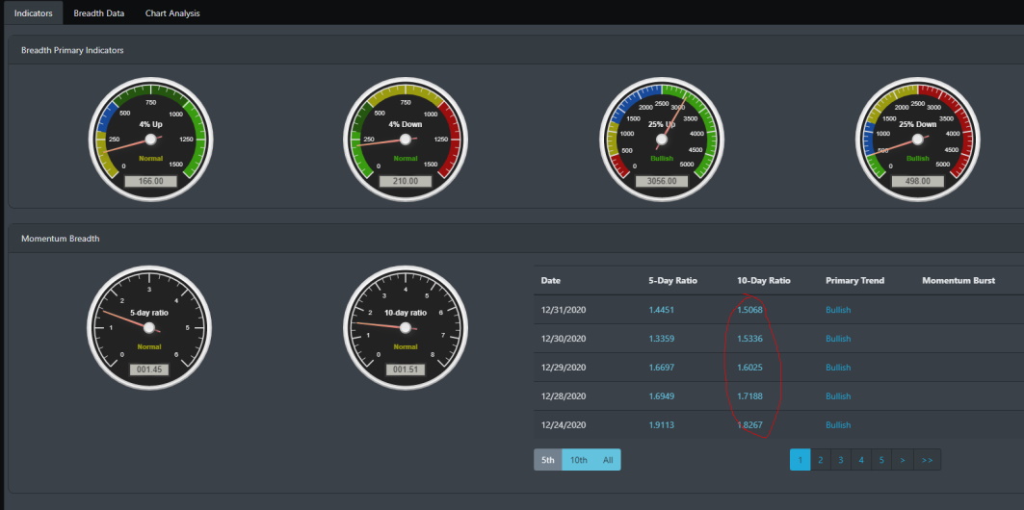Viewport: 1024px width, 510px height.
Task: Select the 12/24/2020 date cell
Action: pyautogui.click(x=564, y=424)
